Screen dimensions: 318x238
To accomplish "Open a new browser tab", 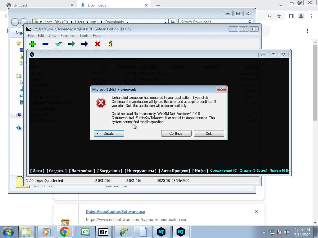I will 158,5.
